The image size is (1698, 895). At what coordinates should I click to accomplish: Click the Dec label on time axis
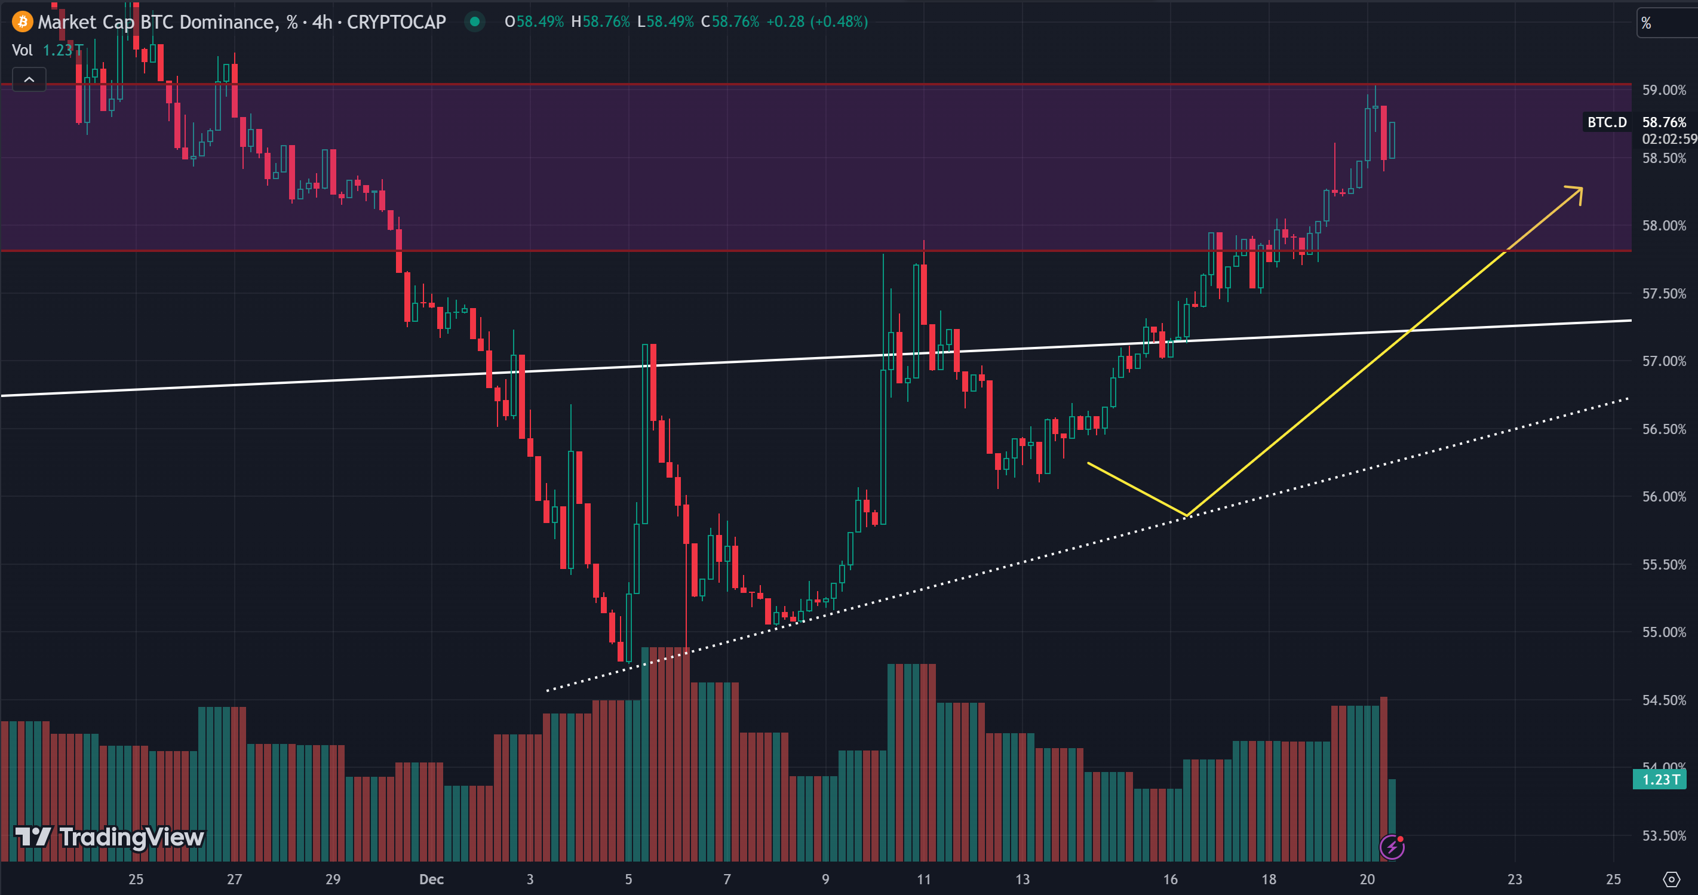click(x=432, y=879)
